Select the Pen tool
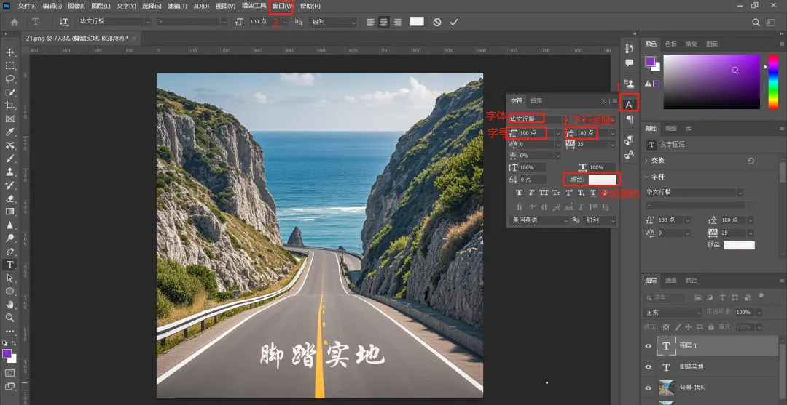 click(x=9, y=252)
